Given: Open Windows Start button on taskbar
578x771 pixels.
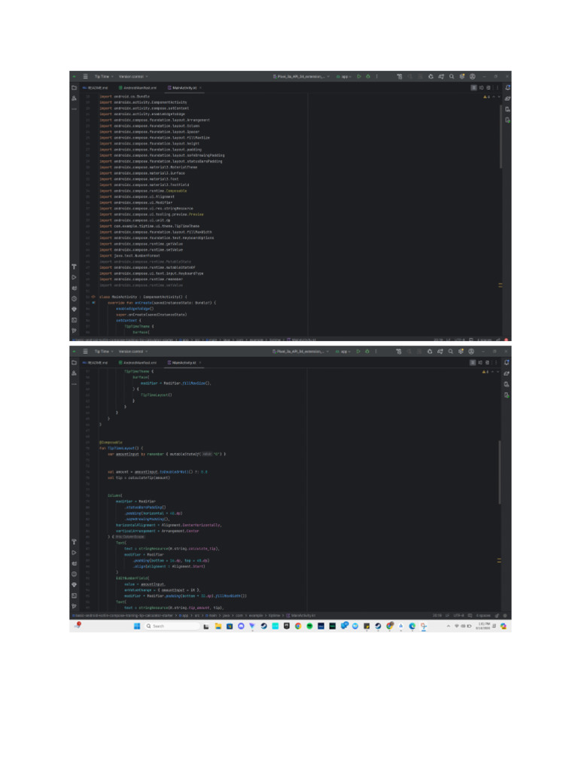Looking at the screenshot, I should tap(137, 626).
